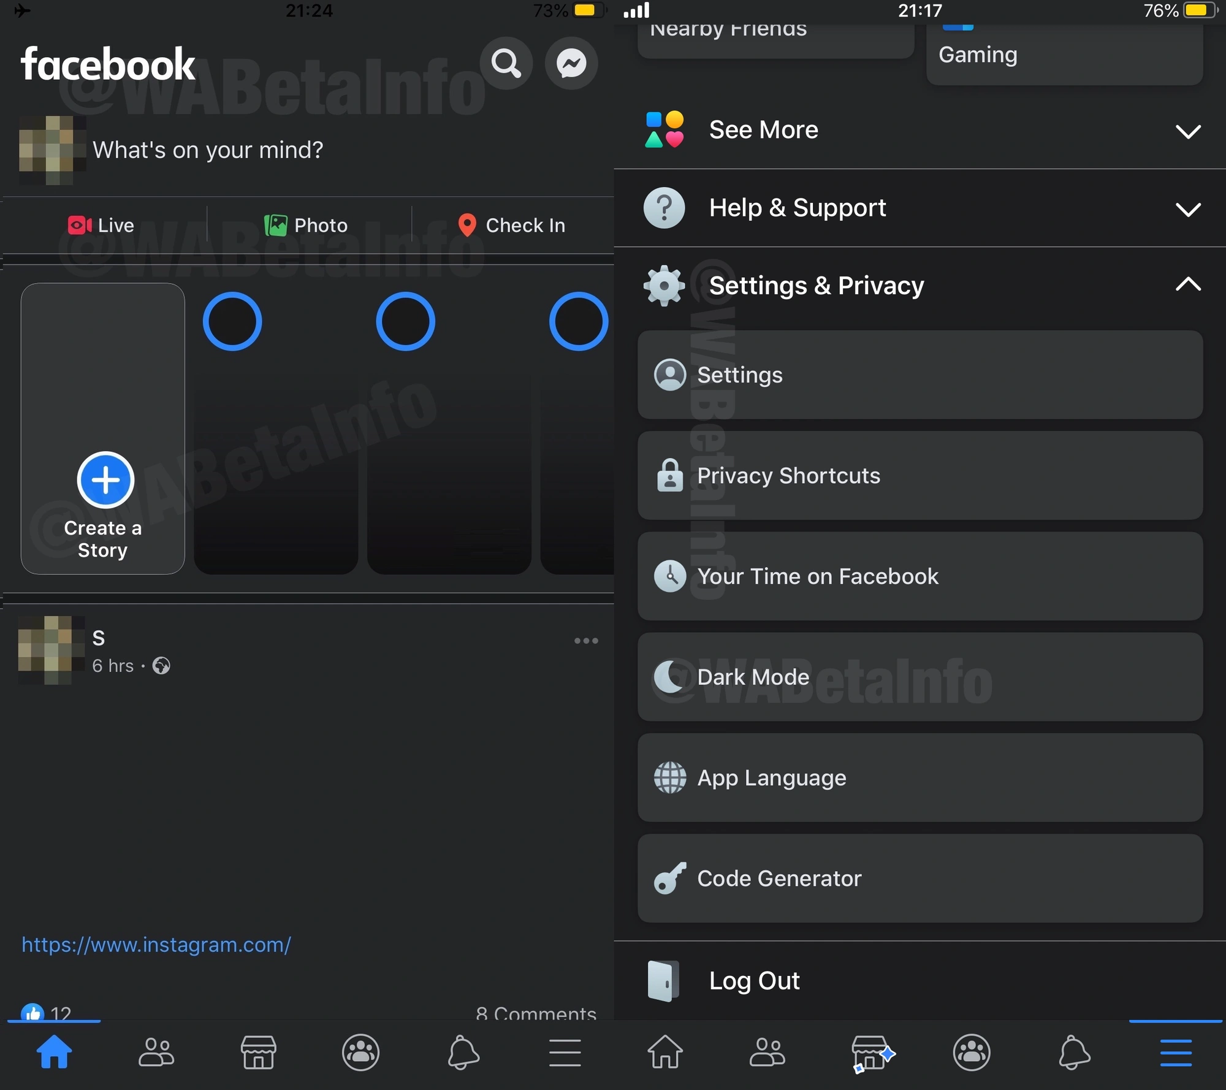Tap the Log Out door icon
Image resolution: width=1226 pixels, height=1090 pixels.
pyautogui.click(x=664, y=981)
